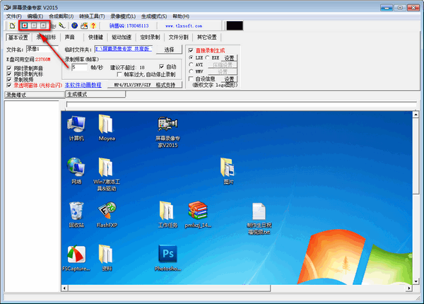Image resolution: width=424 pixels, height=304 pixels.
Task: Start recording with the red dot button
Action: [25, 25]
